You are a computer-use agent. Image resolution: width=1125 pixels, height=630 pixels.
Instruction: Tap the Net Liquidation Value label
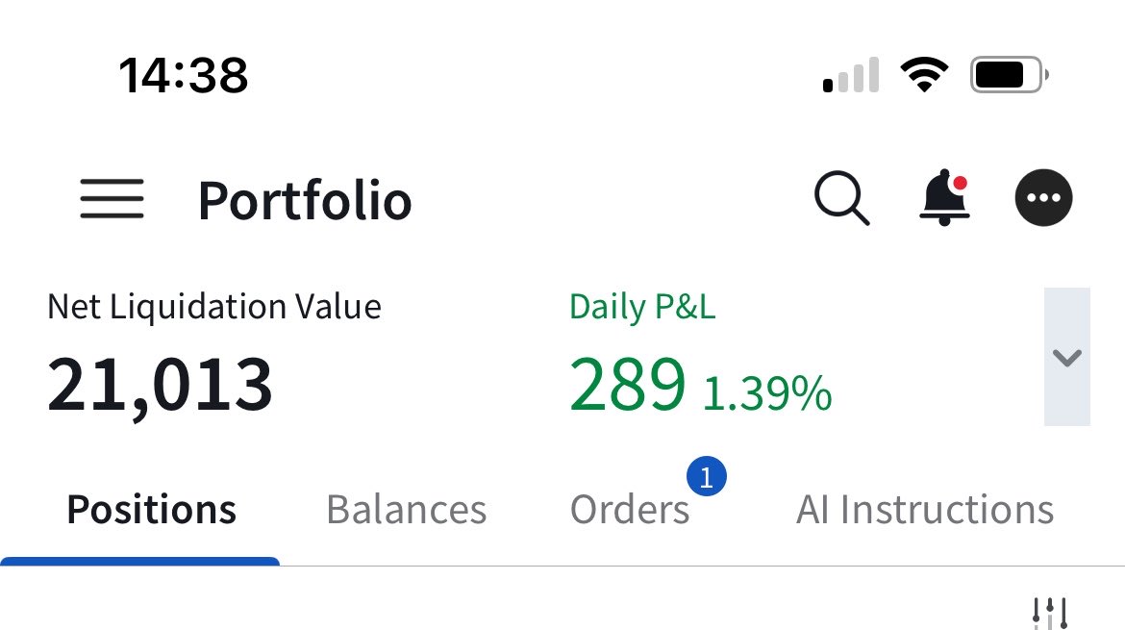click(213, 307)
